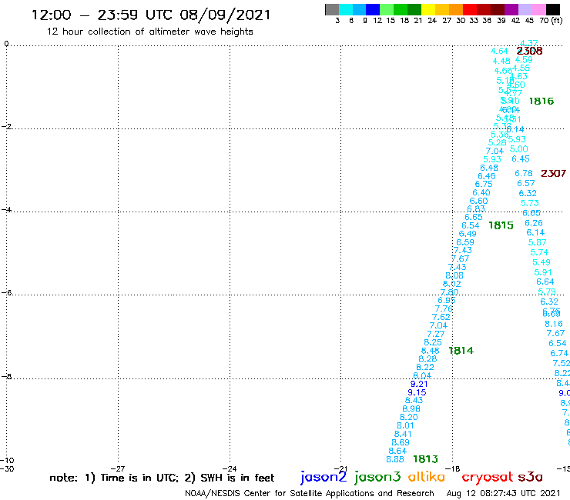
Task: Click the green time label '1815'
Action: pyautogui.click(x=501, y=225)
